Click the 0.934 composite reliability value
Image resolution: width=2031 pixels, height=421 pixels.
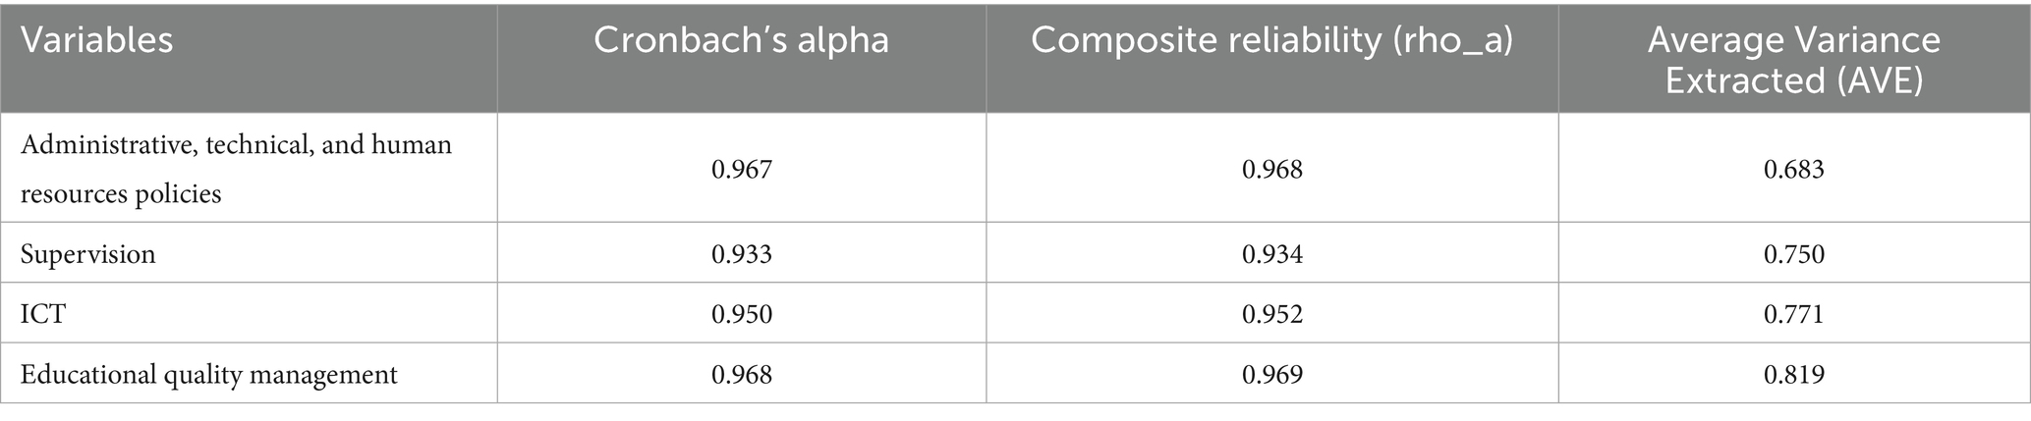point(1271,254)
